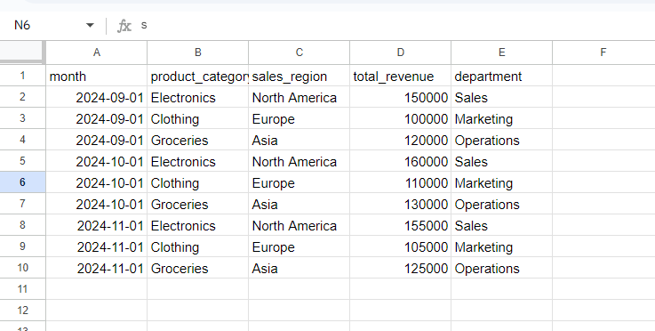Click Electronics in row 2
The width and height of the screenshot is (655, 331).
(x=197, y=98)
